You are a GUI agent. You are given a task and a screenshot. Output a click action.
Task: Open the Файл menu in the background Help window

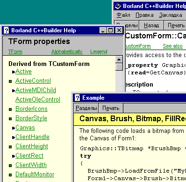pos(123,15)
